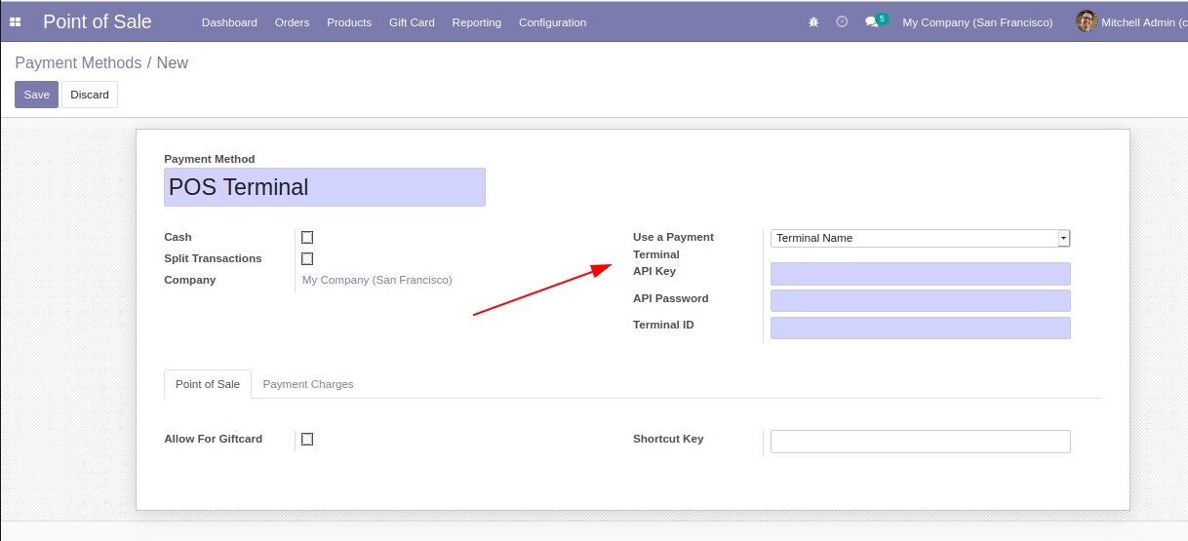Open the My Company (San Francisco) switcher
Viewport: 1188px width, 541px height.
(977, 21)
